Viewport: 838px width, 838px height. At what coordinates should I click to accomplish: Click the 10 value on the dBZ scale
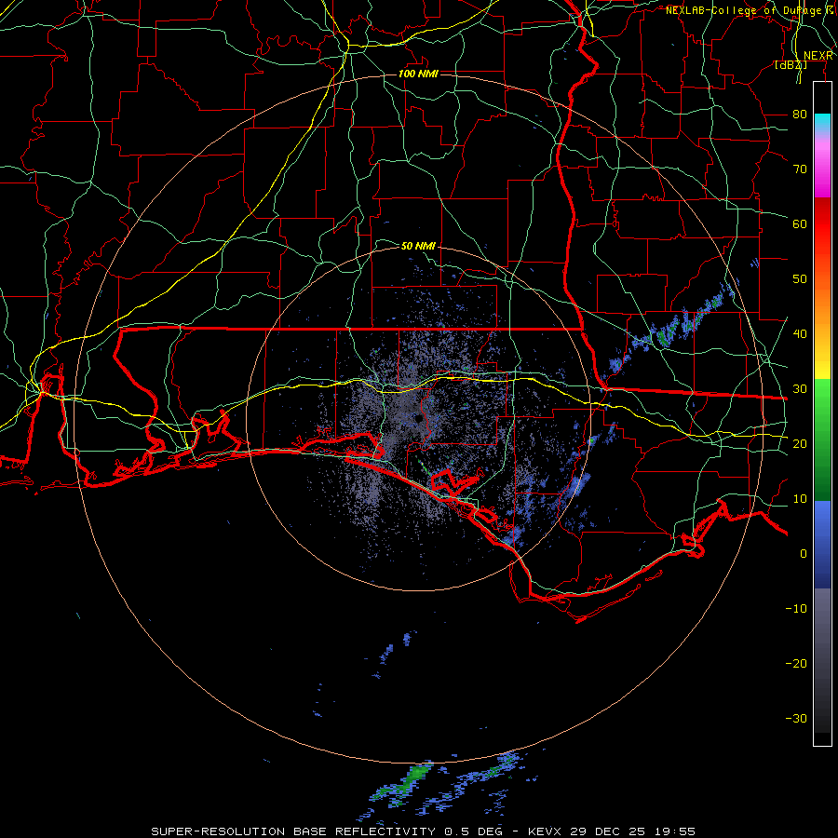click(x=800, y=499)
